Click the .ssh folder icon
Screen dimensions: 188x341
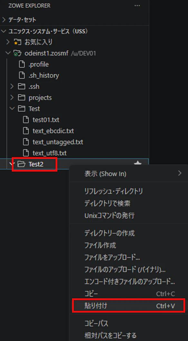21,87
